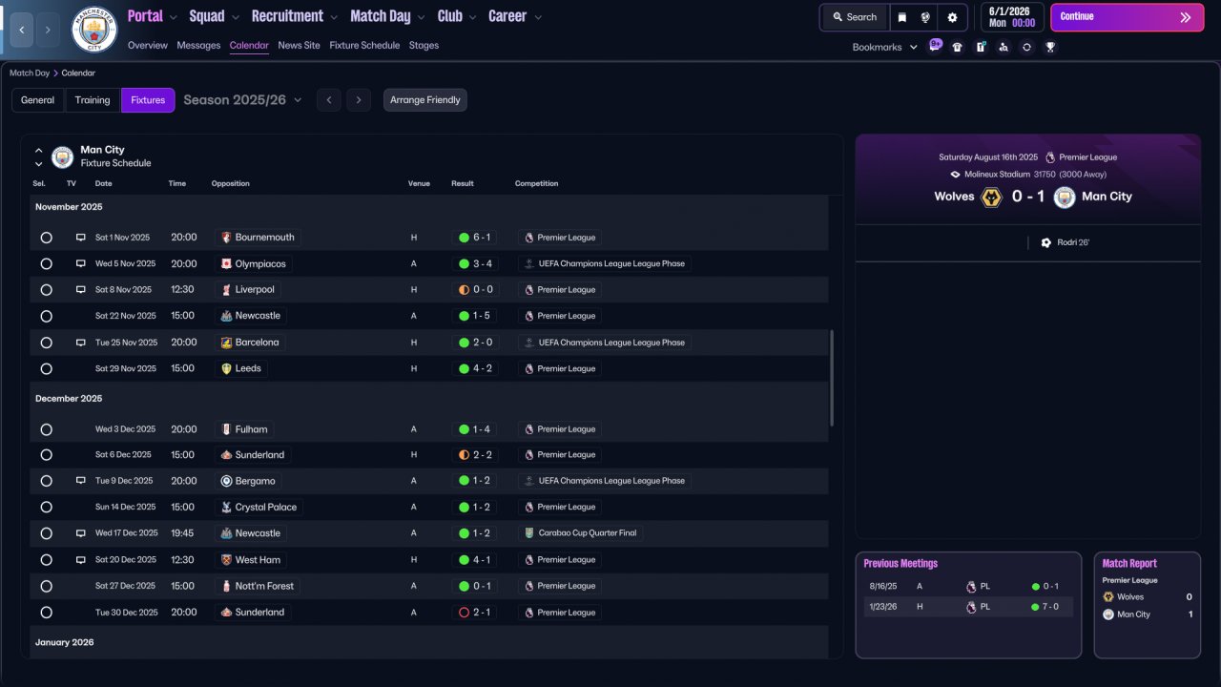Viewport: 1221px width, 687px height.
Task: Click the Arrange Friendly button
Action: [425, 100]
